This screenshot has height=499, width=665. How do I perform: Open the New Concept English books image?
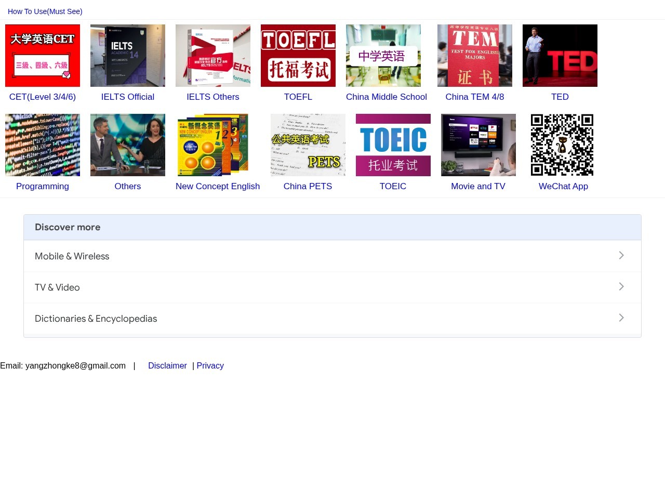click(x=213, y=145)
